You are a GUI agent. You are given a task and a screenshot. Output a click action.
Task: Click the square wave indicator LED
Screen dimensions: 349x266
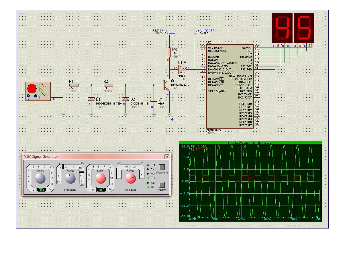point(148,165)
